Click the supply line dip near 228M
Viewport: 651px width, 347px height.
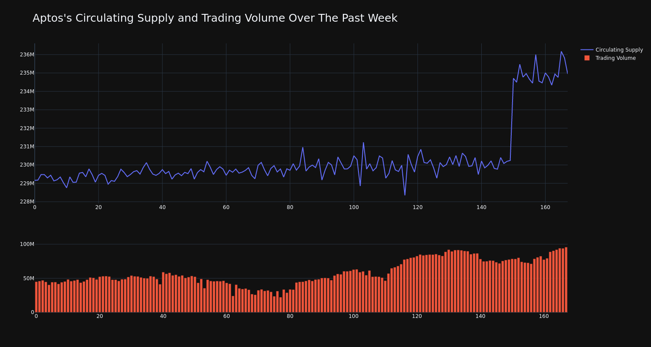405,195
